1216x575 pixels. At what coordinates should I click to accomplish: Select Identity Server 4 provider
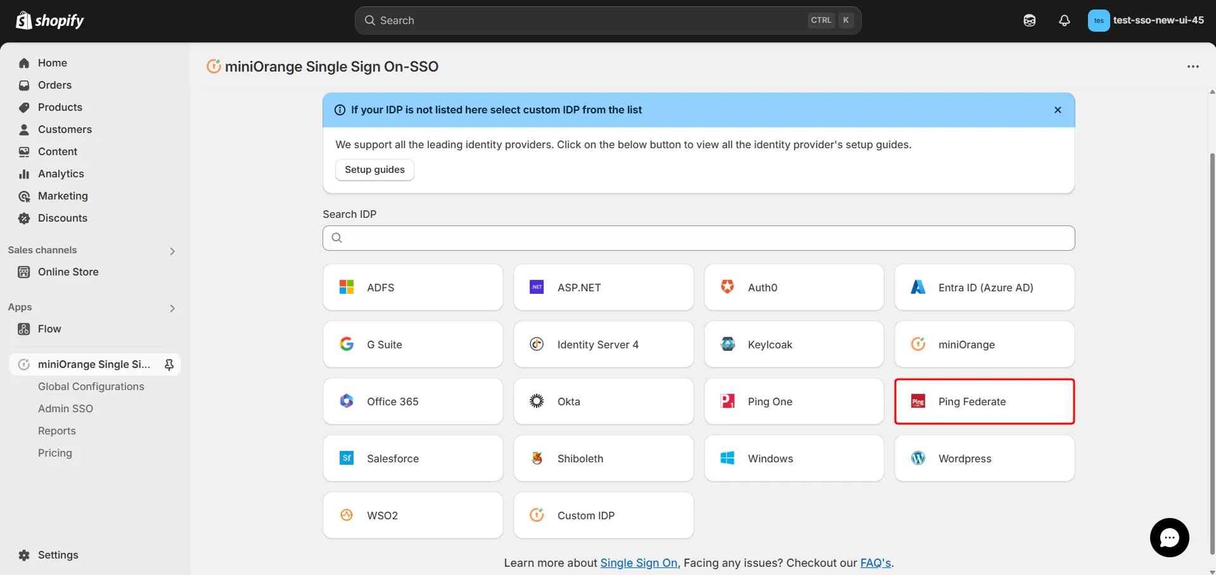pos(603,344)
